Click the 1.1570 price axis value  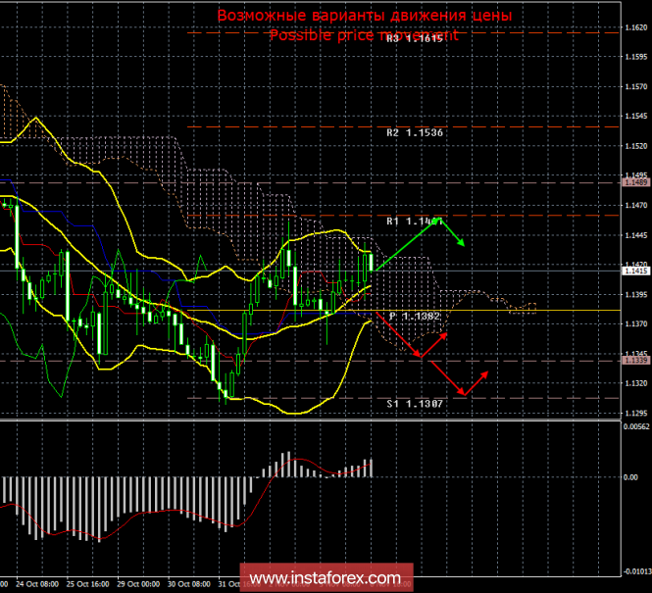pyautogui.click(x=636, y=87)
